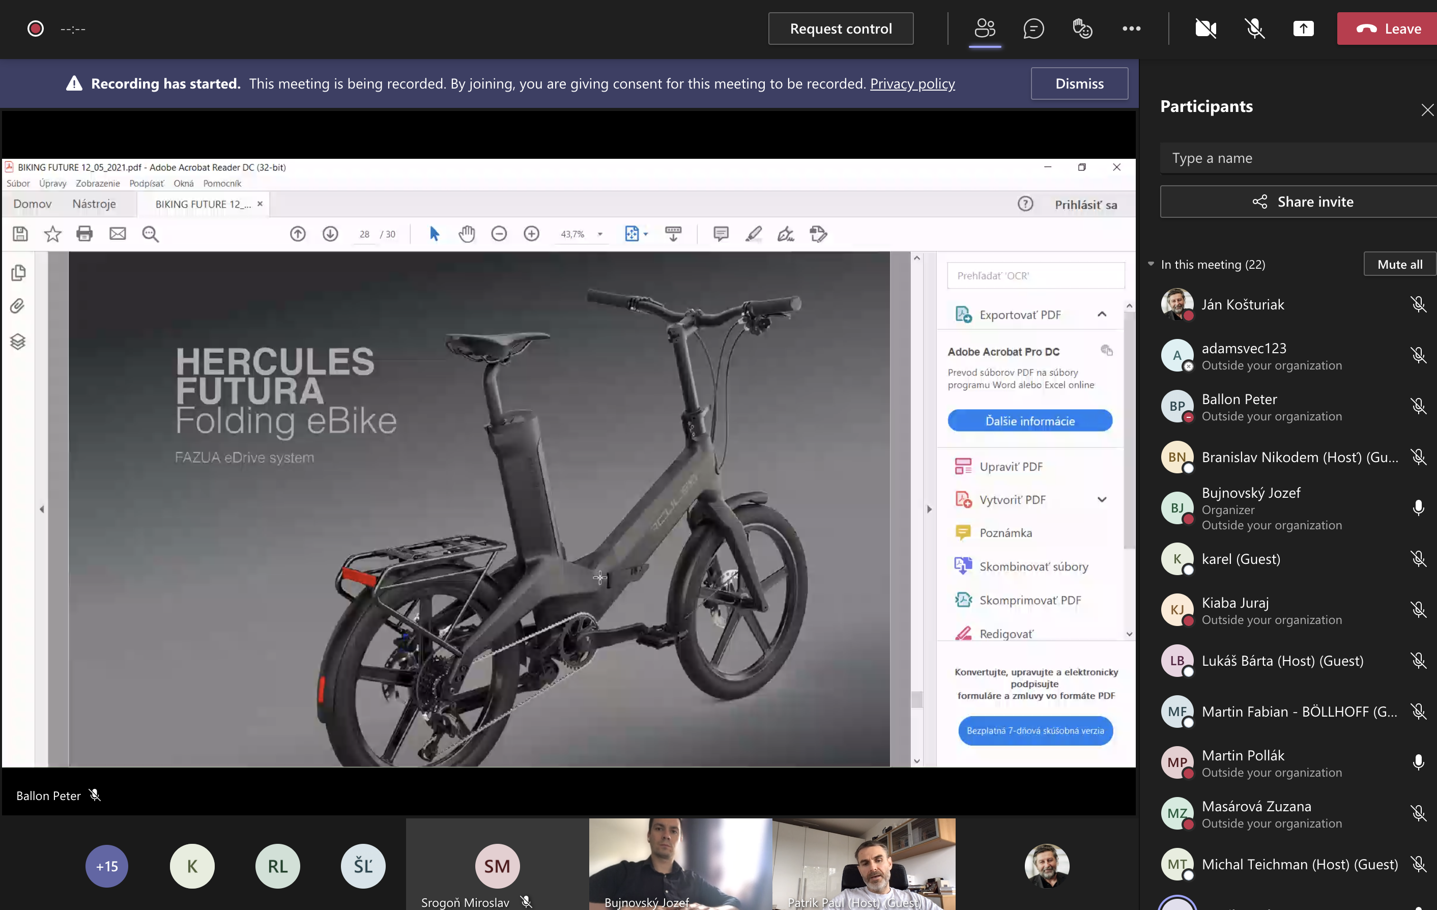This screenshot has width=1437, height=910.
Task: Leave the meeting
Action: [1387, 28]
